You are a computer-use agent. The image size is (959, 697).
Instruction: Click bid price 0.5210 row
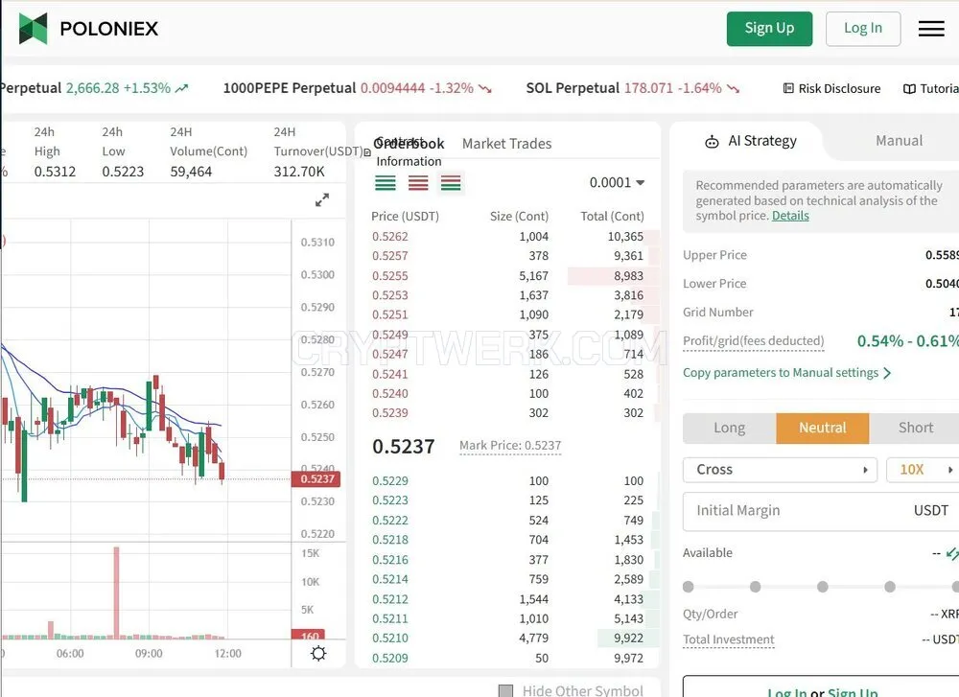(507, 638)
